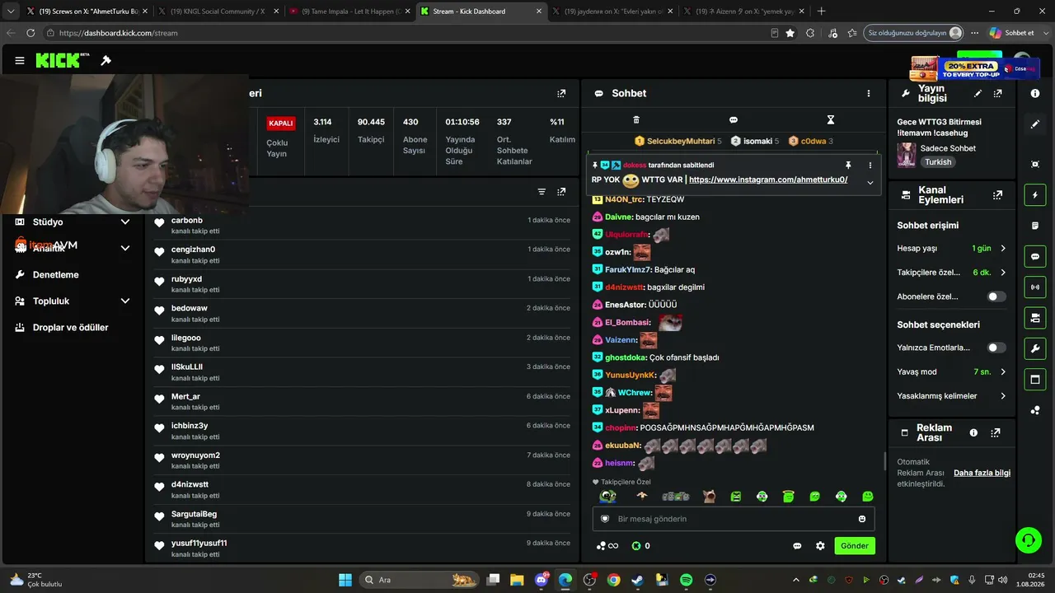The height and width of the screenshot is (593, 1055).
Task: Click the info icon in right sidebar
Action: [1035, 93]
